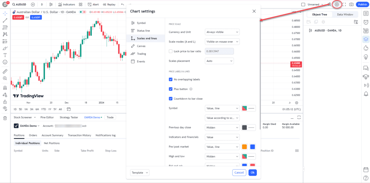Take a snapshot with the camera icon
Viewport: 370px width, 183px height.
click(x=351, y=4)
